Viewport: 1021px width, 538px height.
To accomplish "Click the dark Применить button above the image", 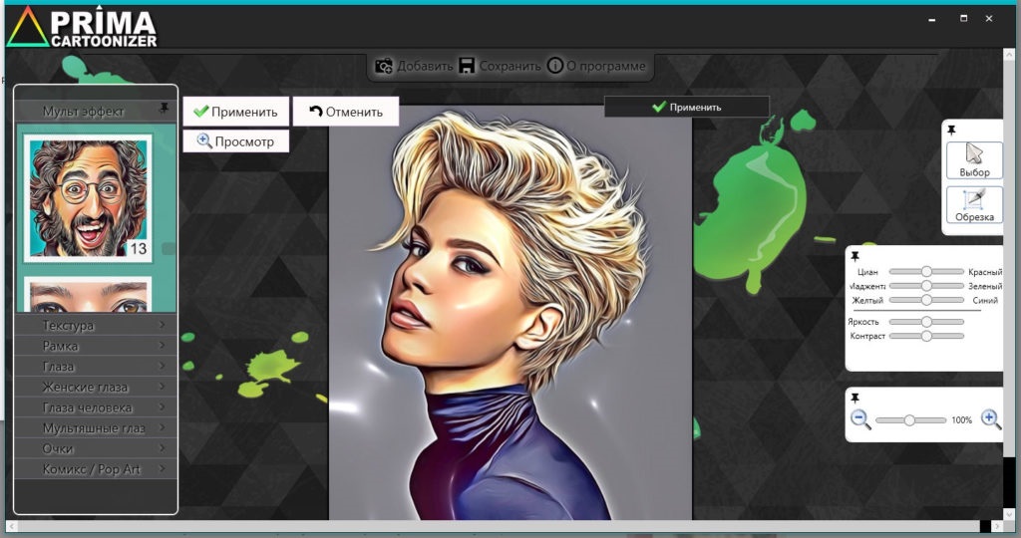I will pos(686,107).
